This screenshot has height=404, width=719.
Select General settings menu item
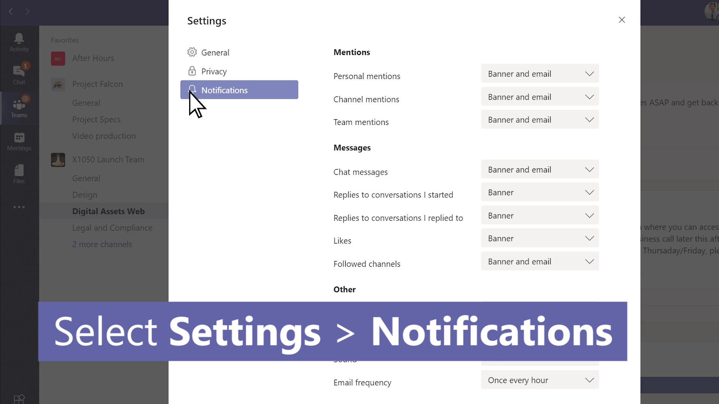coord(215,52)
